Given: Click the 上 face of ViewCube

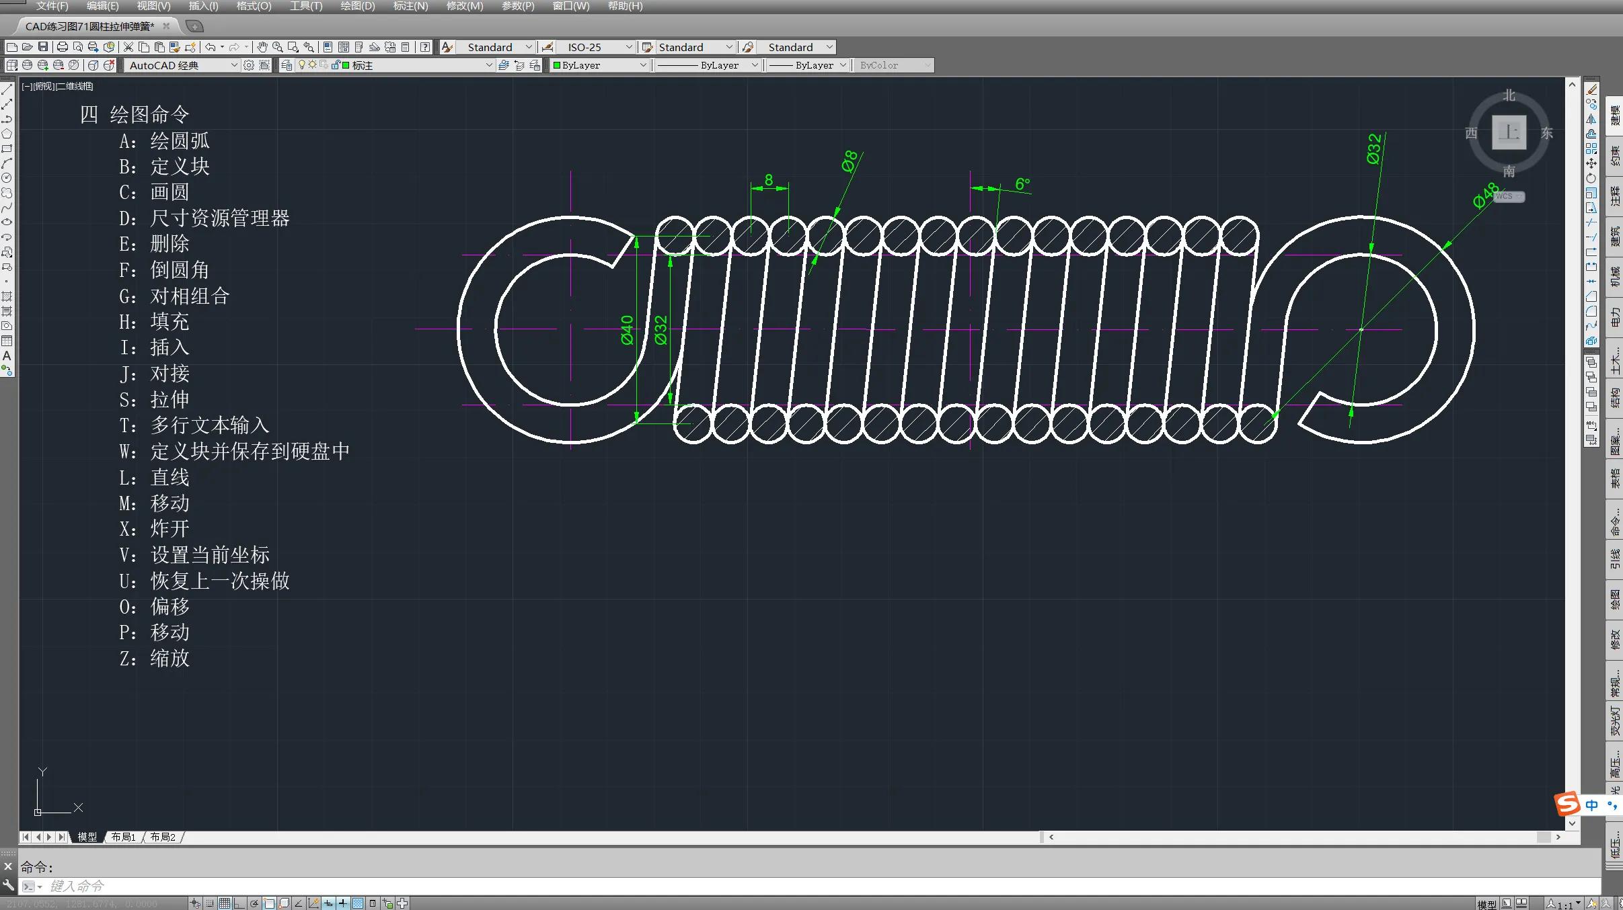Looking at the screenshot, I should pyautogui.click(x=1509, y=132).
